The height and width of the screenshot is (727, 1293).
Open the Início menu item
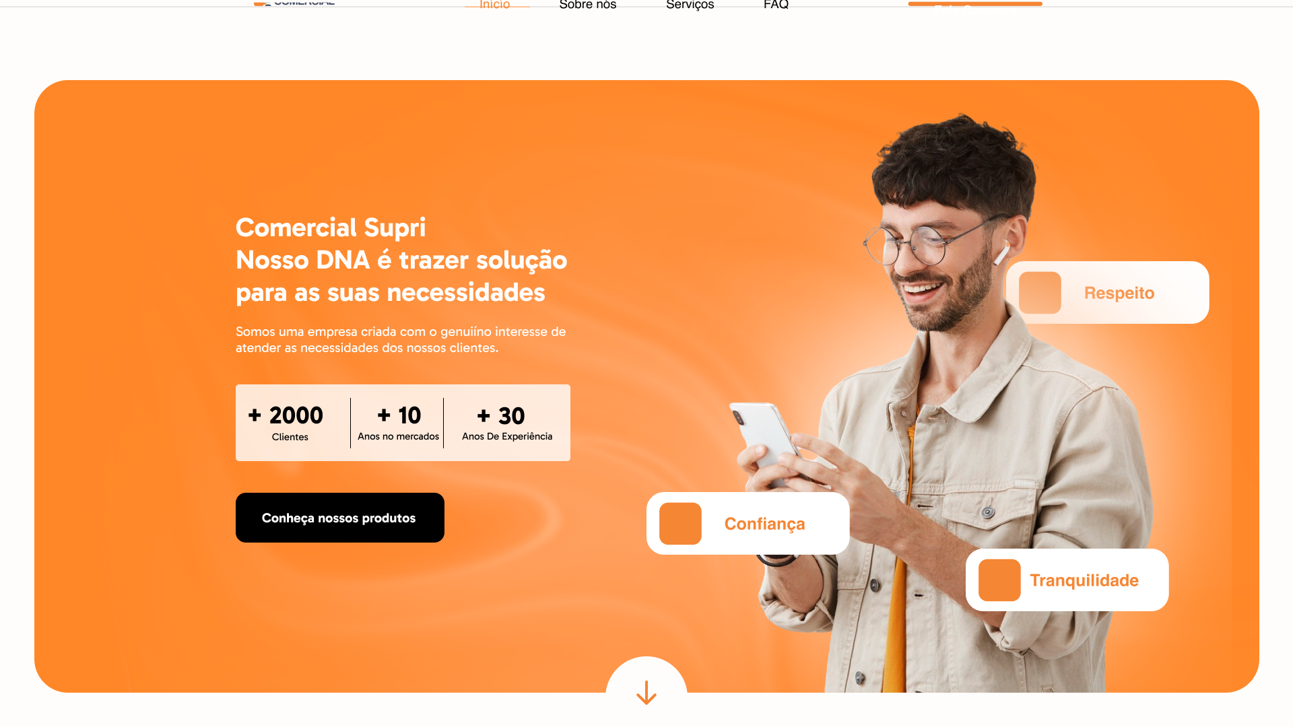pos(495,4)
